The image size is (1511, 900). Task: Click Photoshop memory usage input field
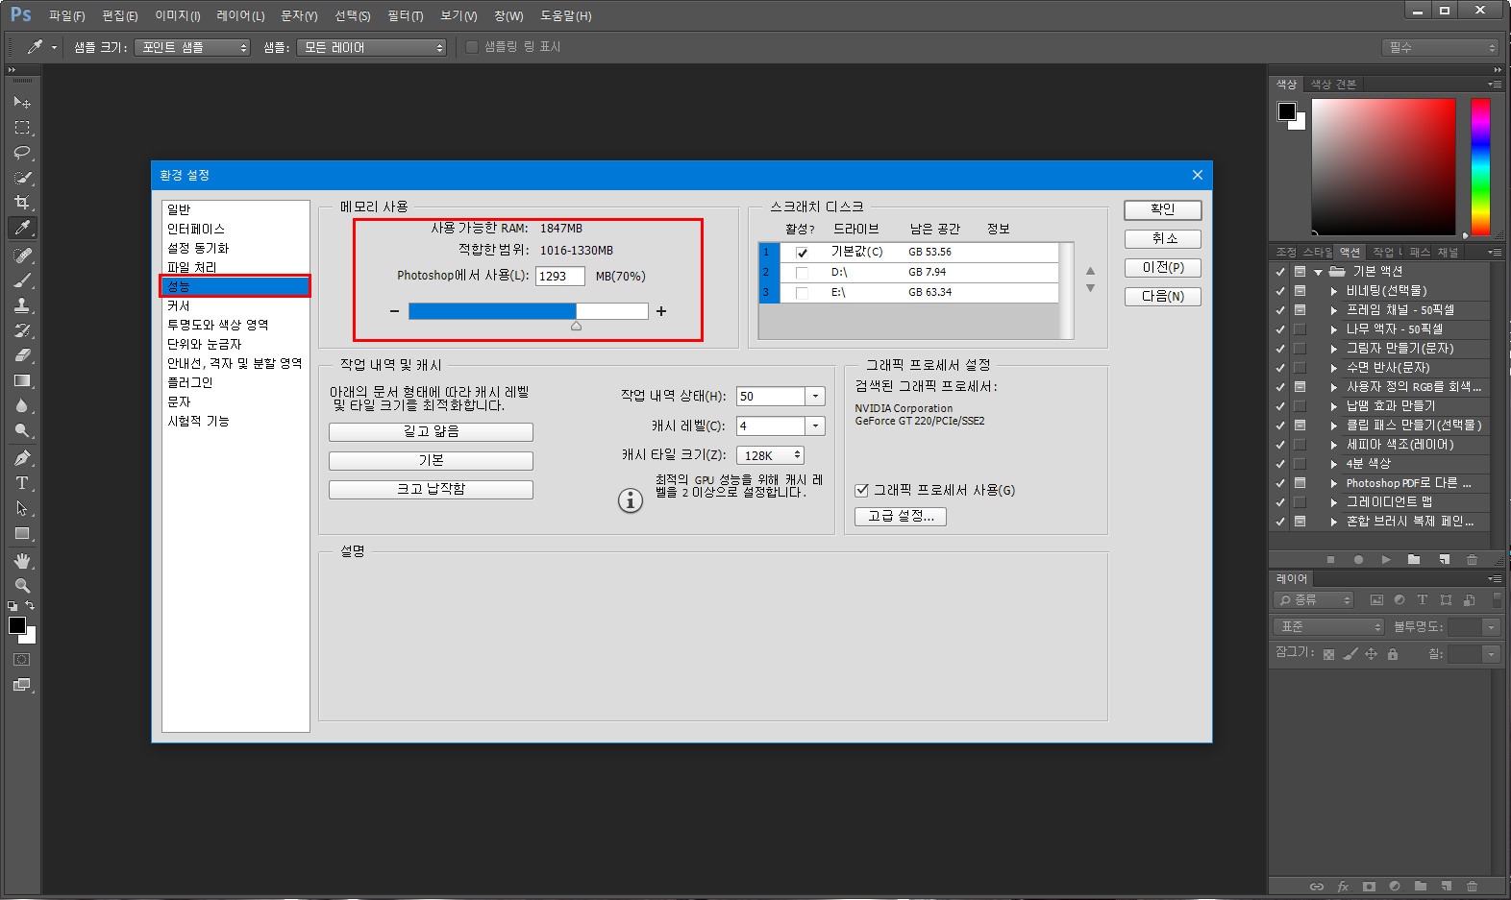coord(560,276)
